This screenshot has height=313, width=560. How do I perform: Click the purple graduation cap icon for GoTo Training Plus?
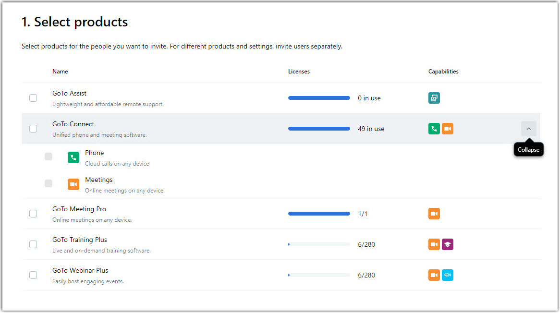coord(448,244)
